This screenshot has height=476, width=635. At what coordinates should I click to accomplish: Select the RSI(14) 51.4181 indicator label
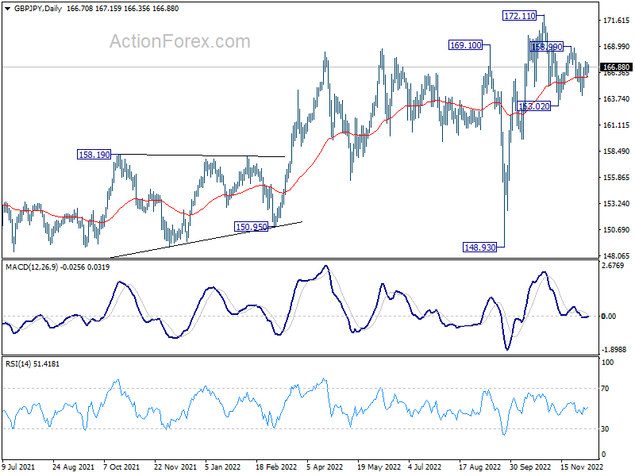pyautogui.click(x=33, y=364)
